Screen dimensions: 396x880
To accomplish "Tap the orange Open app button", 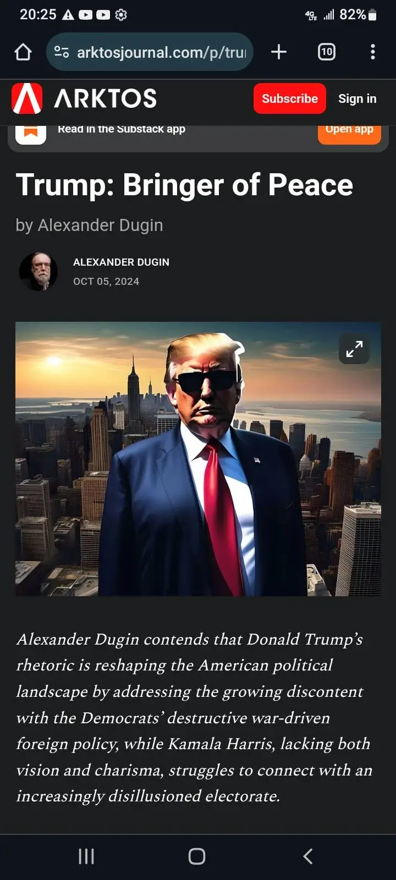I will [x=349, y=133].
